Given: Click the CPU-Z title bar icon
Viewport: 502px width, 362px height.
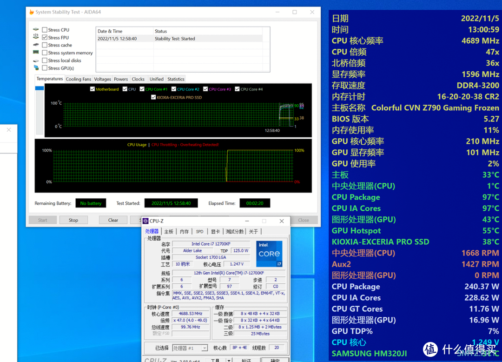Looking at the screenshot, I should tap(145, 221).
